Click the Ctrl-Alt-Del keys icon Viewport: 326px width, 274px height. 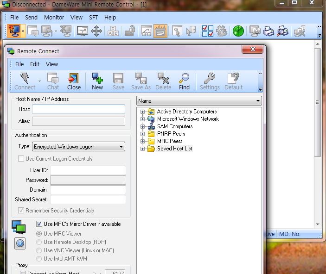pyautogui.click(x=113, y=31)
